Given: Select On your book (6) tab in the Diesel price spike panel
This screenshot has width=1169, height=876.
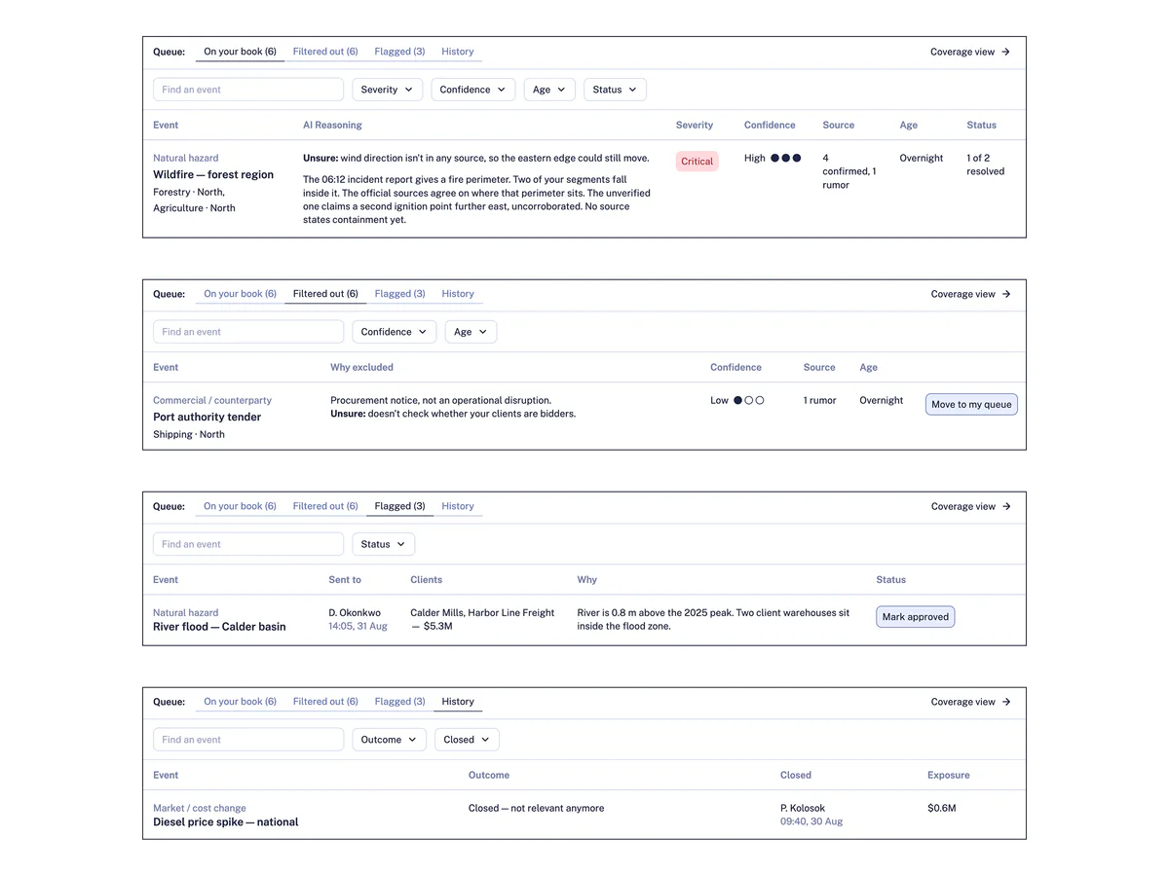Looking at the screenshot, I should (240, 702).
